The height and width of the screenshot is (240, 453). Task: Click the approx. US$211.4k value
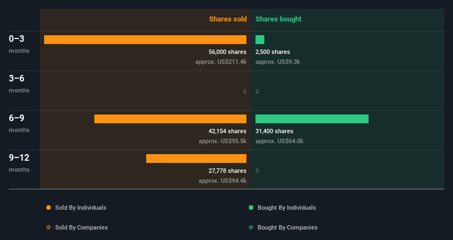(x=221, y=62)
